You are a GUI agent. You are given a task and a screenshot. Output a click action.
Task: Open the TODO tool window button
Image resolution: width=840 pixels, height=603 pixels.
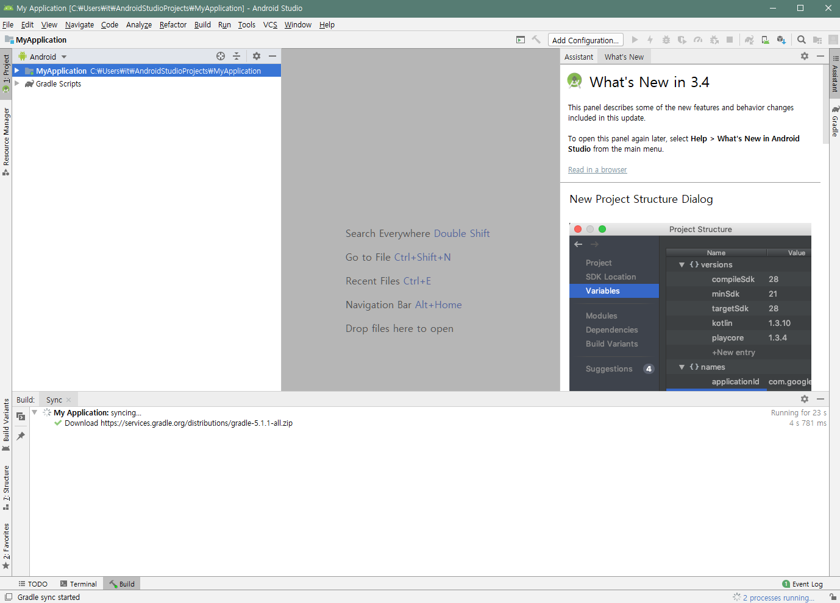[33, 584]
